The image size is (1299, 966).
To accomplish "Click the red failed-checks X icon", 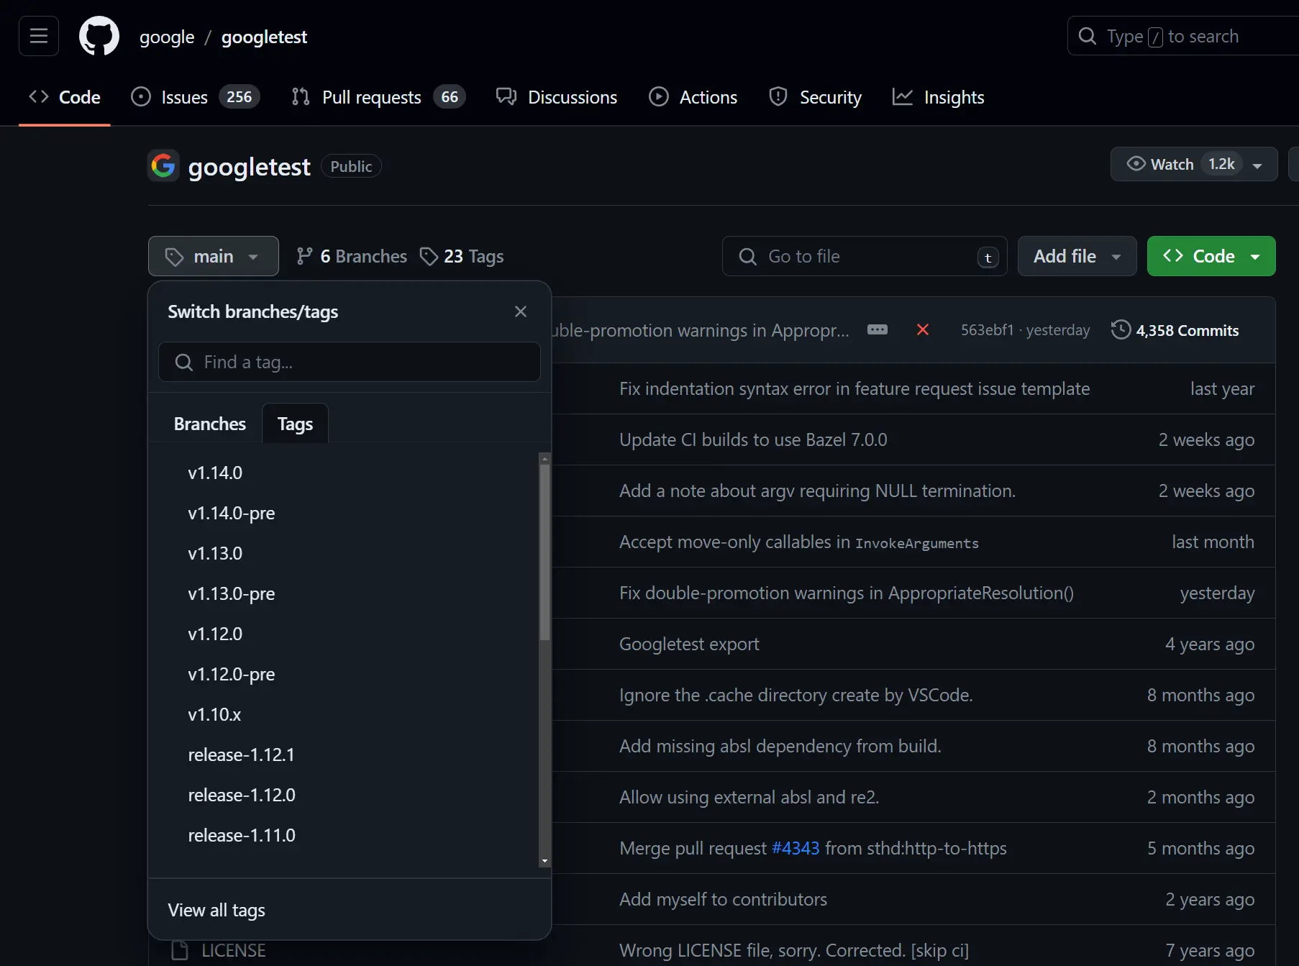I will click(x=923, y=329).
